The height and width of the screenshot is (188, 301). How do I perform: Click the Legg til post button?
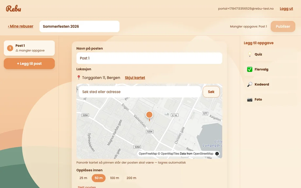coord(29,63)
